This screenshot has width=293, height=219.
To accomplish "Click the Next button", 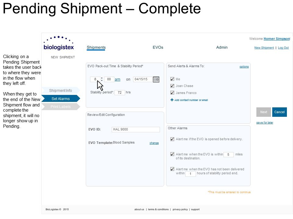I will click(x=263, y=112).
